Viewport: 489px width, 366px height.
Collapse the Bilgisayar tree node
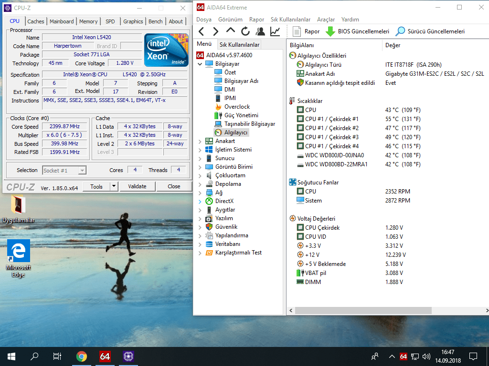(x=200, y=64)
